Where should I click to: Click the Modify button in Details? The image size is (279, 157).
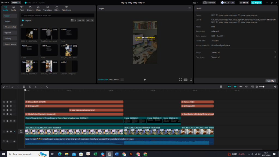271,81
